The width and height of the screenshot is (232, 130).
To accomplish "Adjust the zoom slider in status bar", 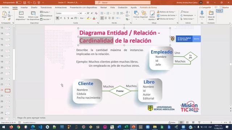I will tap(211, 122).
